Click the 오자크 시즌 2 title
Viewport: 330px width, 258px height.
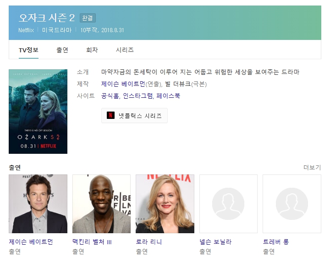(x=47, y=18)
